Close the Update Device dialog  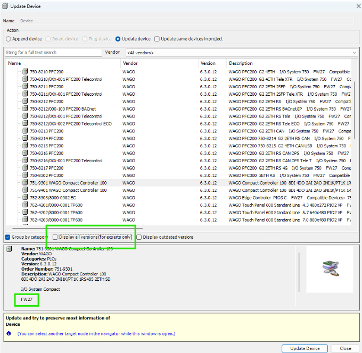[x=358, y=6]
